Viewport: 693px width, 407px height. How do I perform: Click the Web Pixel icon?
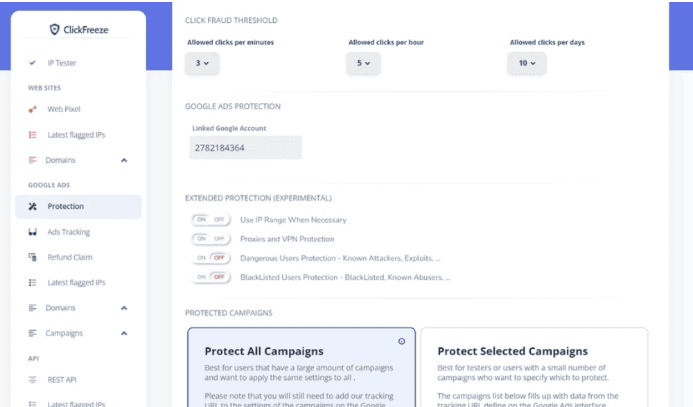click(x=33, y=109)
